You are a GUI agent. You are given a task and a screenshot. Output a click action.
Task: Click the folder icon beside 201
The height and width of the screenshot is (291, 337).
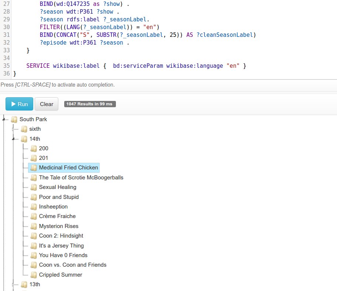point(34,158)
